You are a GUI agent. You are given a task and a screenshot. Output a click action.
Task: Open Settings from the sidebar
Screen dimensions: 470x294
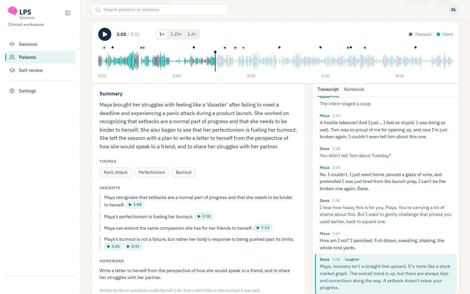(40, 91)
